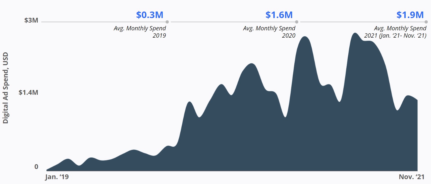Click the gray dot beside $1.9M
This screenshot has height=184, width=431.
[x=426, y=22]
